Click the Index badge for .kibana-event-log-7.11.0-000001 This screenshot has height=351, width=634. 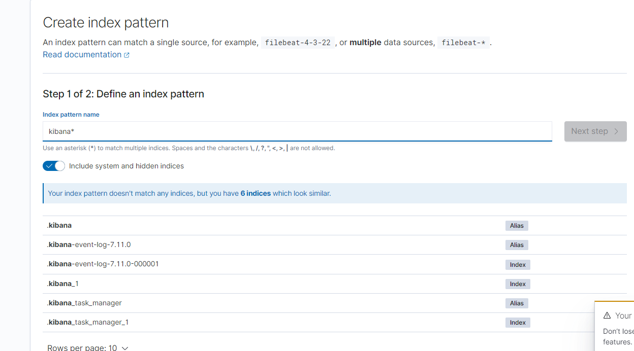click(x=517, y=264)
